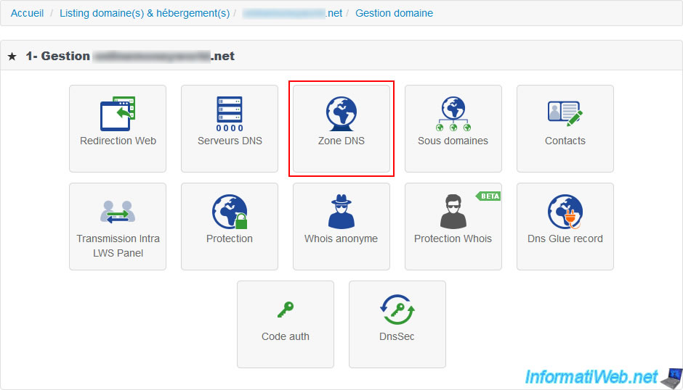Click the Dns Glue record icon

pyautogui.click(x=565, y=212)
